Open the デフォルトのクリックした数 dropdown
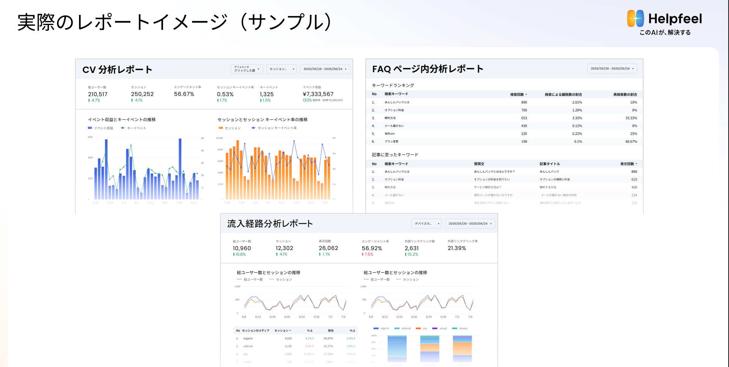729x367 pixels. point(246,69)
